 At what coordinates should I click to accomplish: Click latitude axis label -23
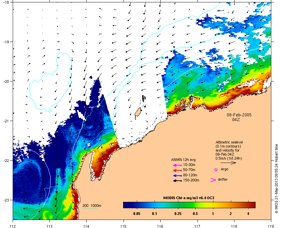click(6, 200)
